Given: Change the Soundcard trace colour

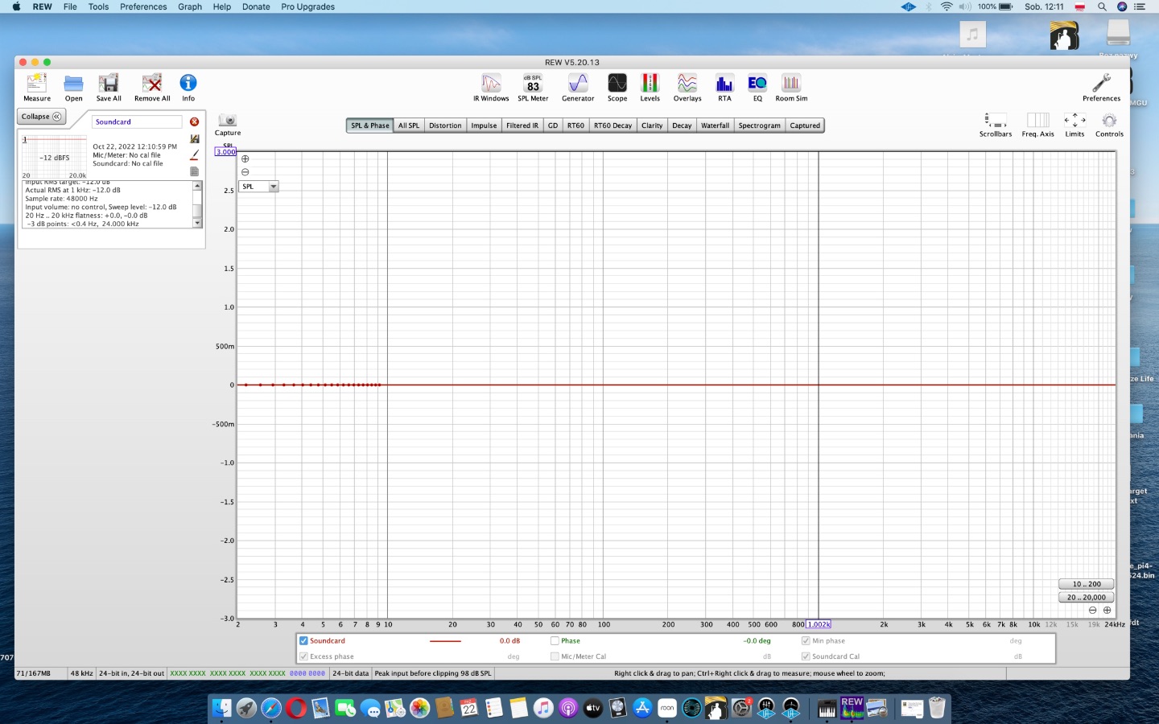Looking at the screenshot, I should click(194, 154).
